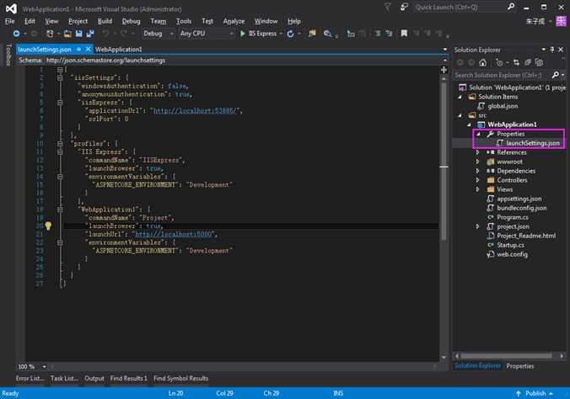
Task: Open the vertical Toolbox side tab
Action: [x=8, y=55]
